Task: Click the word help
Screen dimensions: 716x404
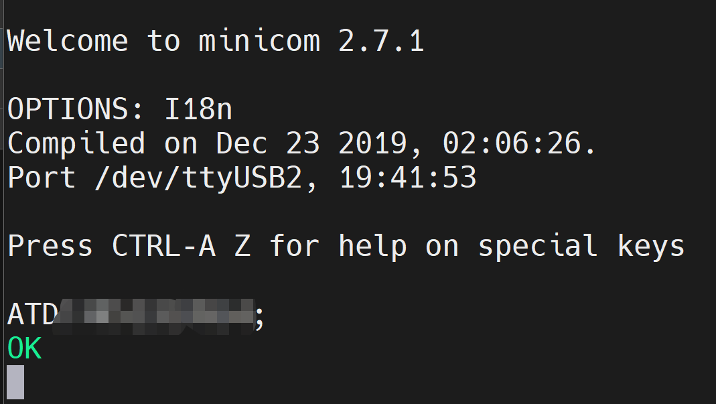Action: click(372, 246)
